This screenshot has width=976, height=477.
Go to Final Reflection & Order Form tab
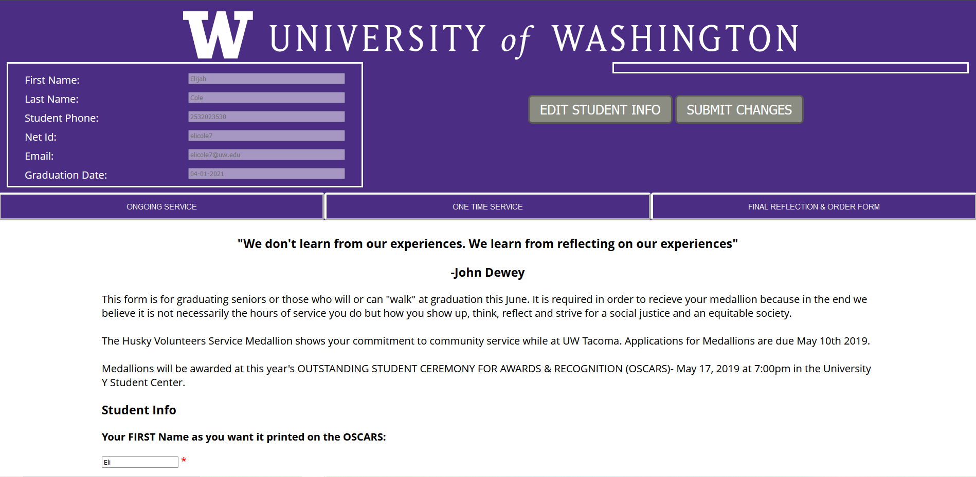pyautogui.click(x=814, y=207)
